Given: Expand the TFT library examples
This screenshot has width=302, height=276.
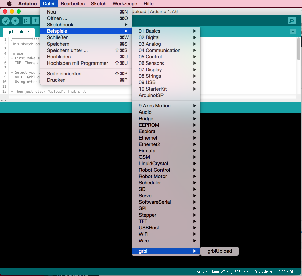Looking at the screenshot, I should [166, 221].
